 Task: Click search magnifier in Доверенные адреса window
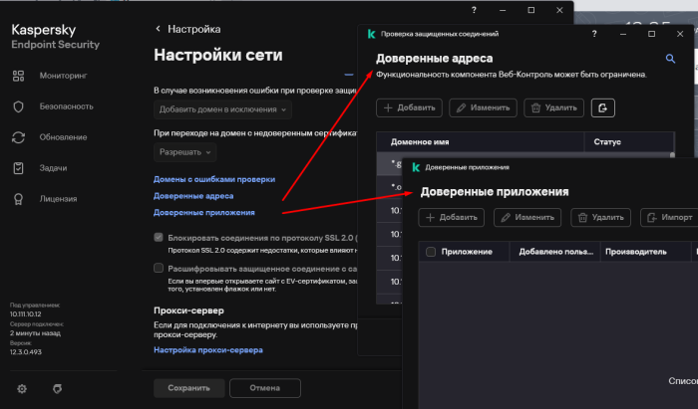[x=670, y=59]
